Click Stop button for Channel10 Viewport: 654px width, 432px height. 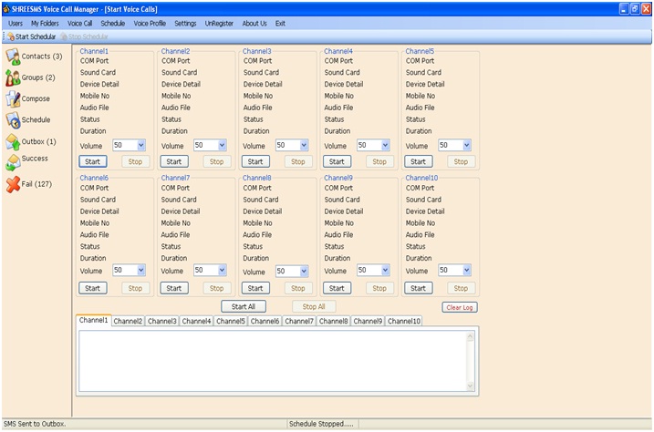tap(461, 288)
